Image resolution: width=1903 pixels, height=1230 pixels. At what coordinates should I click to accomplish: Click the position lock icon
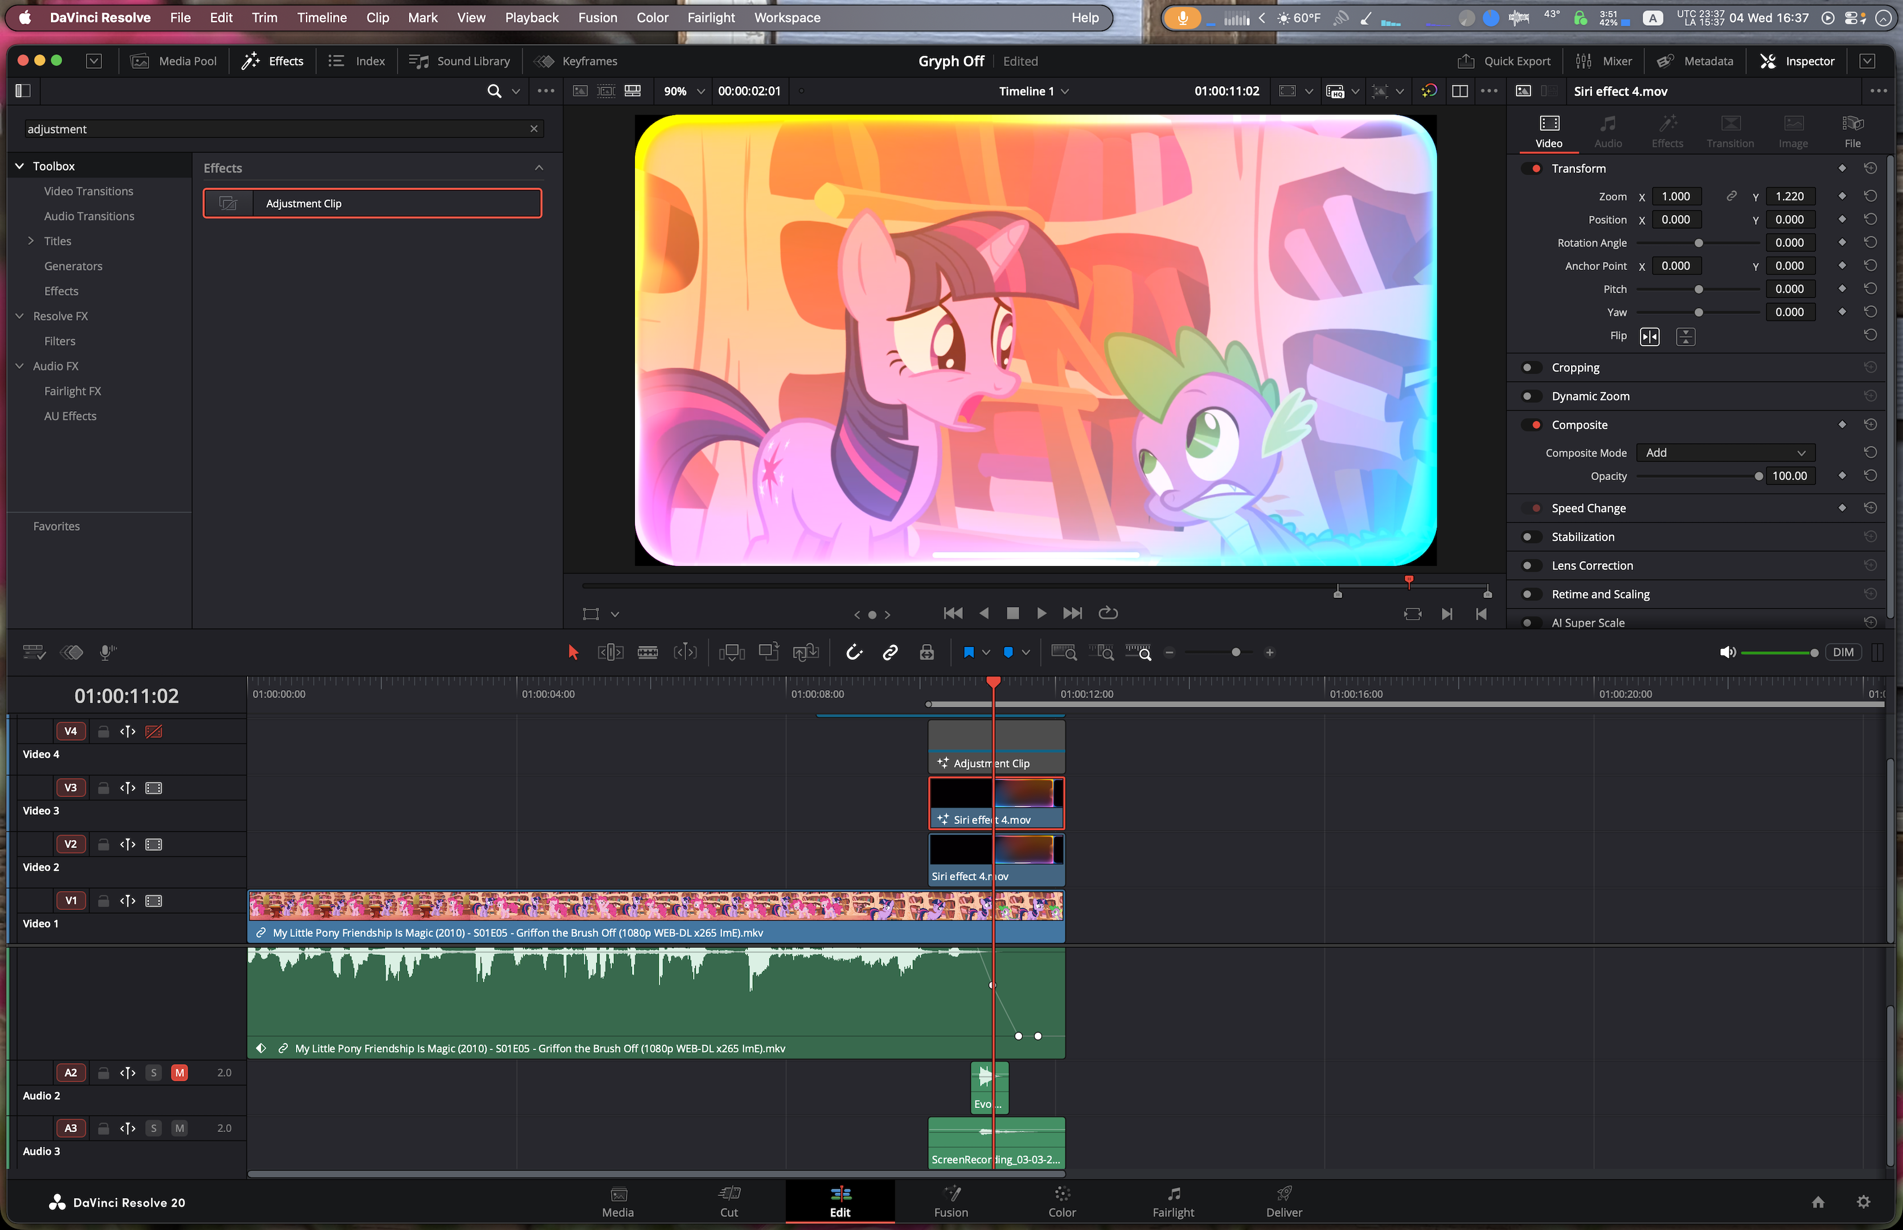(926, 653)
